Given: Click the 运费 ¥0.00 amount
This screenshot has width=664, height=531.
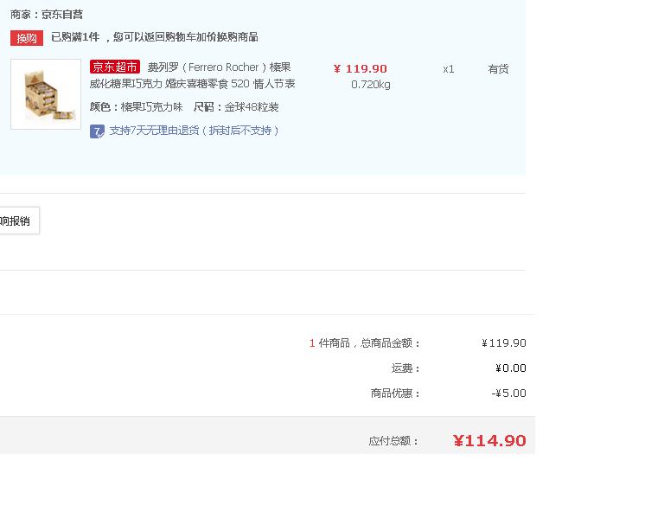Looking at the screenshot, I should 511,368.
